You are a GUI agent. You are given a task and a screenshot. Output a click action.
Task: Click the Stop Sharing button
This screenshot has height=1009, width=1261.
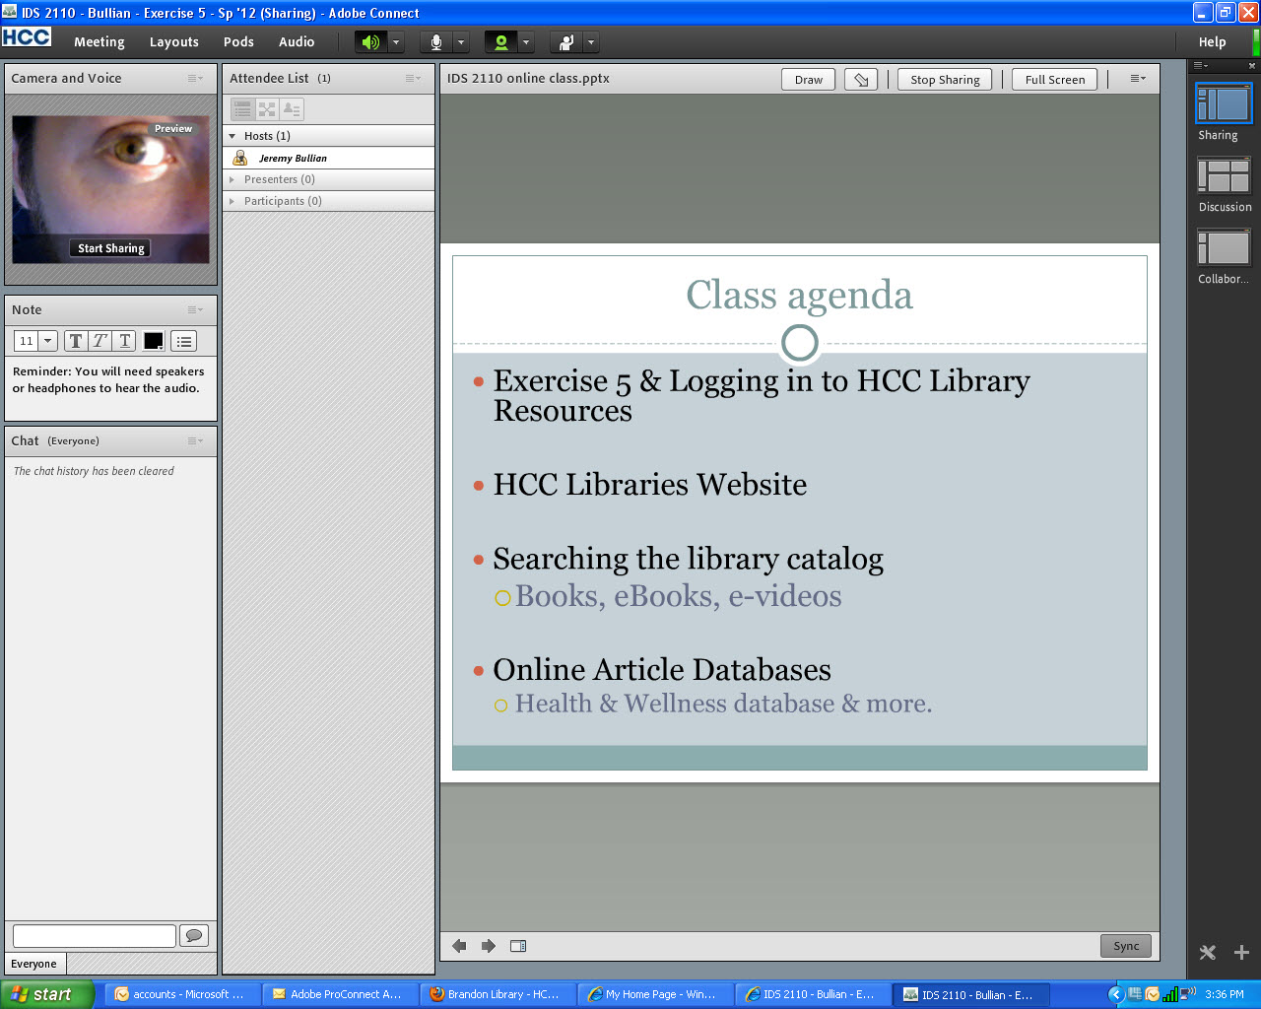pyautogui.click(x=945, y=80)
